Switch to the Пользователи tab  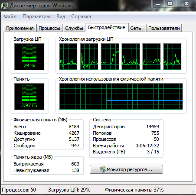pyautogui.click(x=164, y=28)
